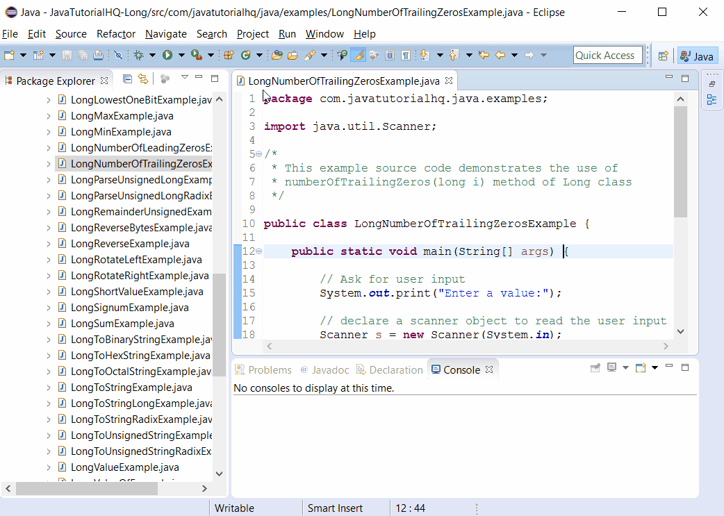
Task: Open dropdown next to Open Console icon
Action: 655,367
